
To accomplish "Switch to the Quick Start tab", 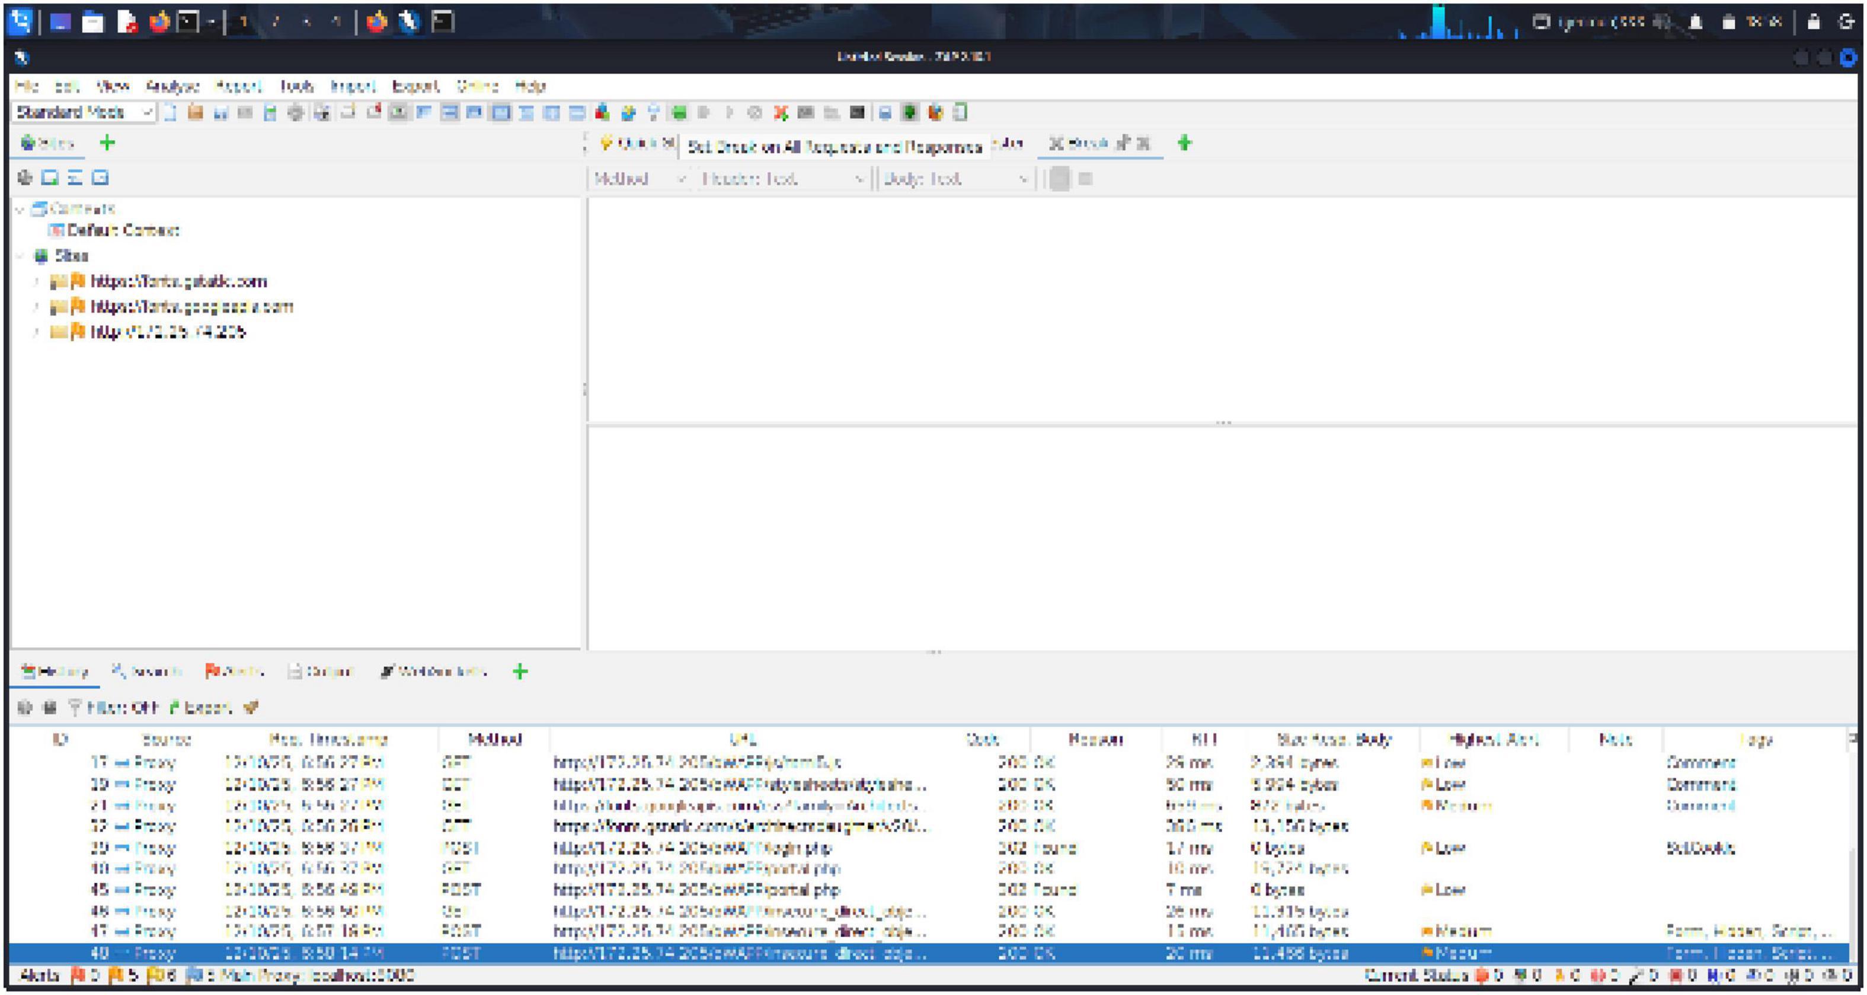I will [637, 143].
